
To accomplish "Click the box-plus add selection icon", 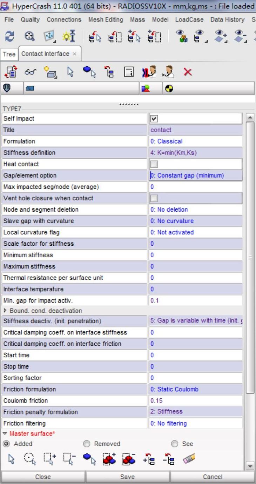I will point(49,458).
